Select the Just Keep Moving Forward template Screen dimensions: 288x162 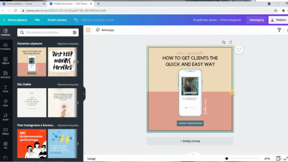tap(63, 62)
